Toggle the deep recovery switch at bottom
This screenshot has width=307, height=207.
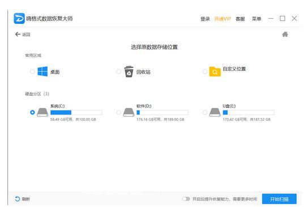(x=186, y=199)
